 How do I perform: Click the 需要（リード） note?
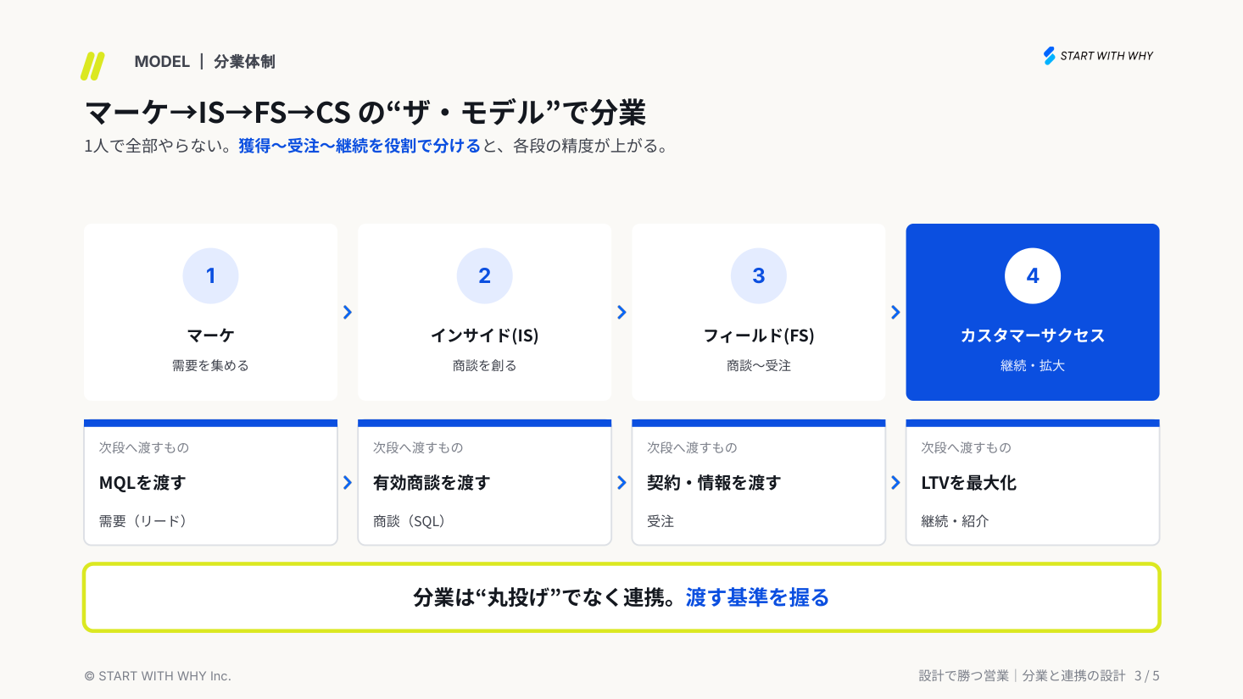click(x=142, y=521)
